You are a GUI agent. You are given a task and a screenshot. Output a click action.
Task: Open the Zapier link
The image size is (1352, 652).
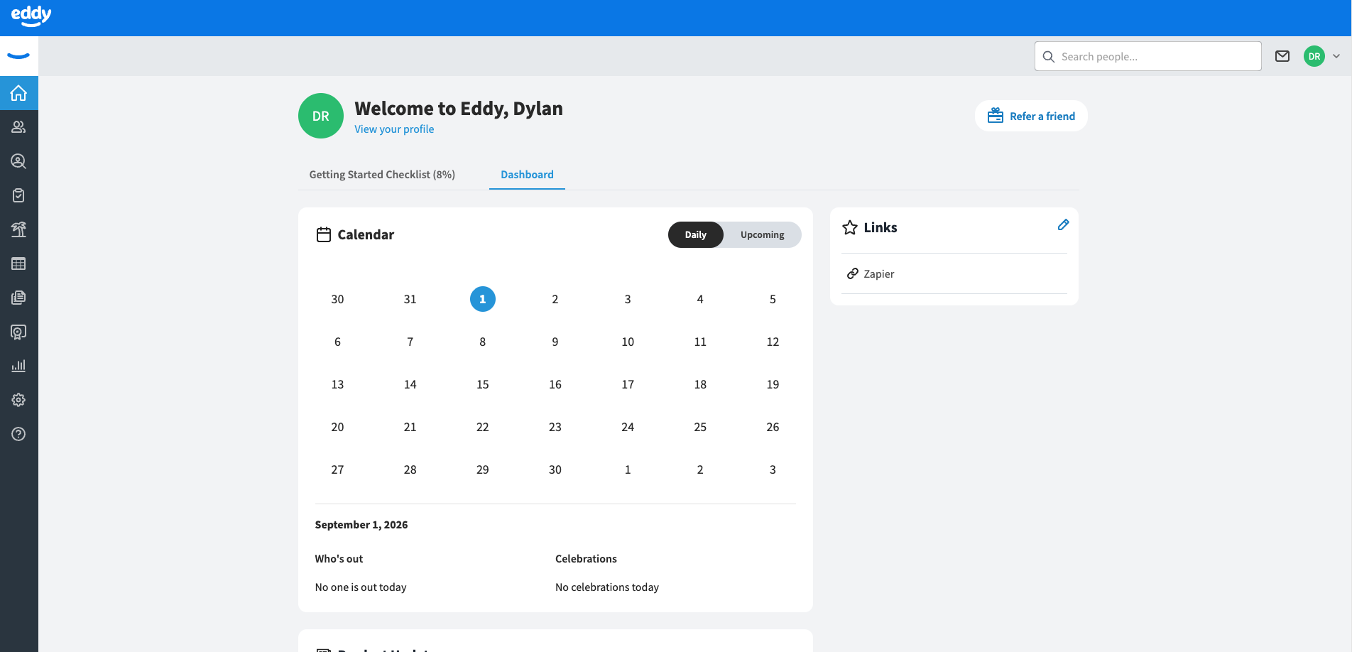pyautogui.click(x=878, y=274)
